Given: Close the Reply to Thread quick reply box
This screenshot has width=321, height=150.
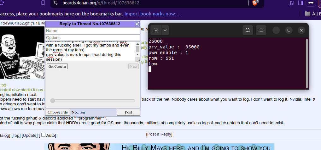Looking at the screenshot, I should pyautogui.click(x=137, y=24).
